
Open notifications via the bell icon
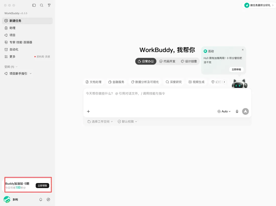pyautogui.click(x=41, y=200)
